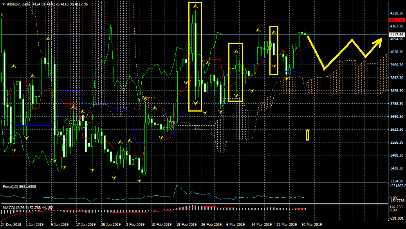Click the 4230.30 level on price scale
Image resolution: width=406 pixels, height=229 pixels.
point(396,13)
